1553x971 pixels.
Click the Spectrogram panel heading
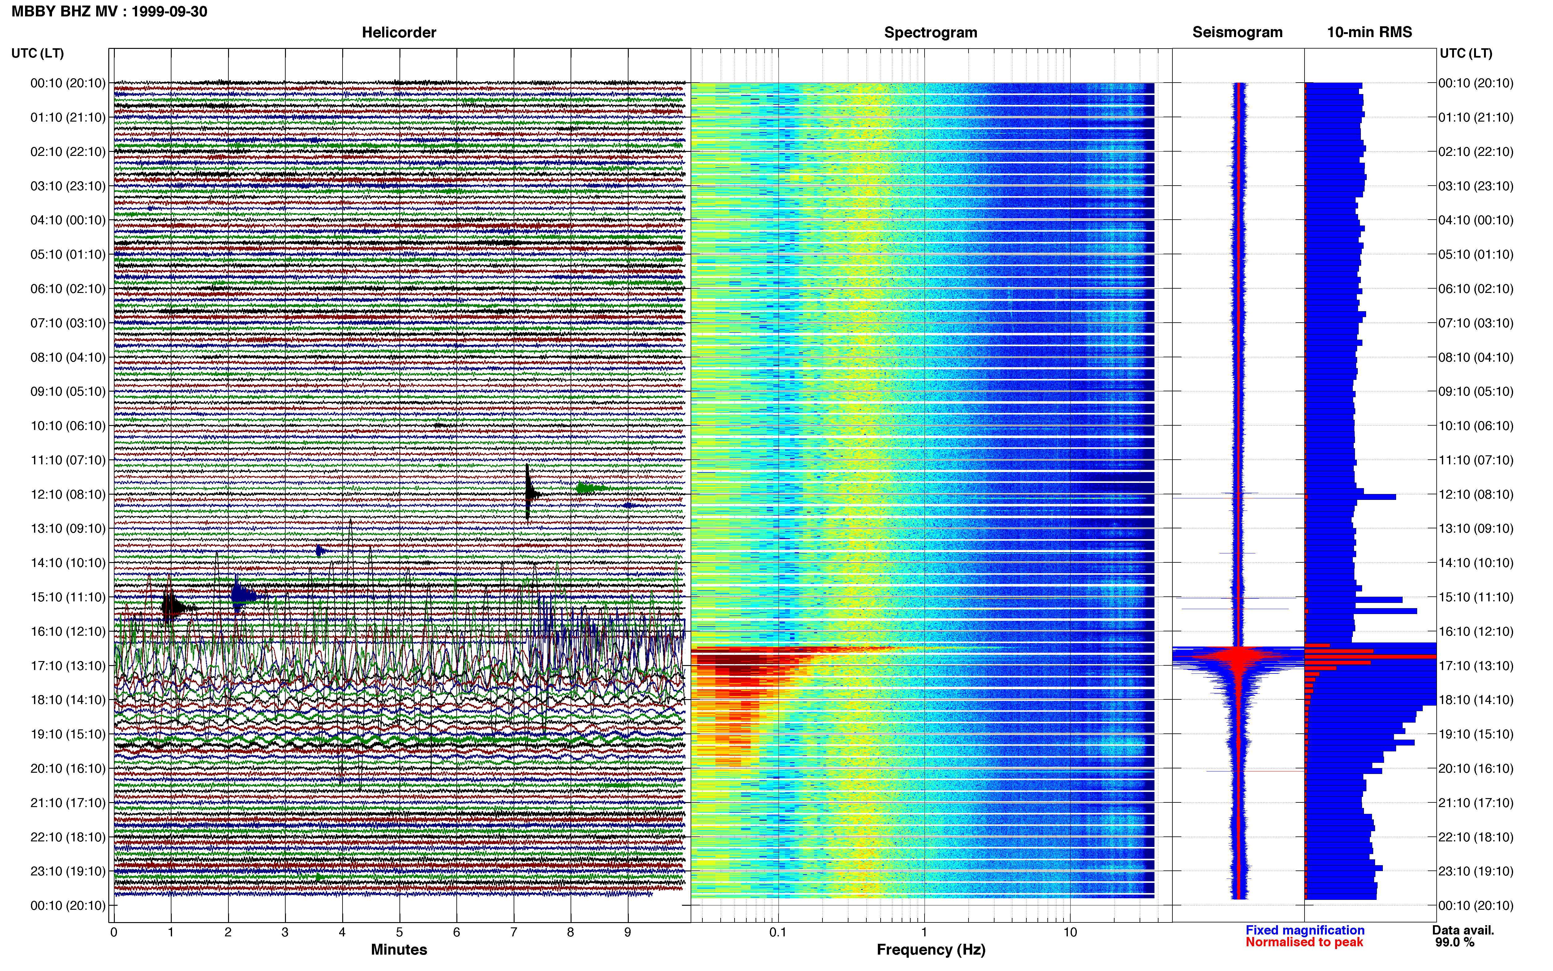click(931, 32)
